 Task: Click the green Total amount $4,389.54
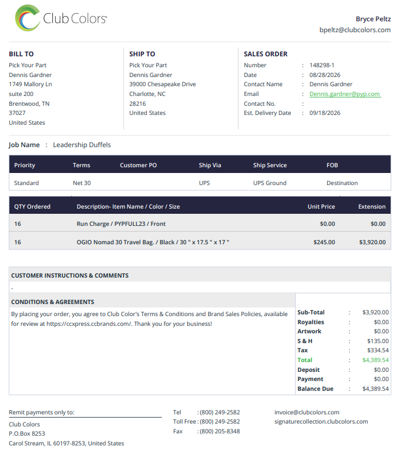pyautogui.click(x=375, y=360)
